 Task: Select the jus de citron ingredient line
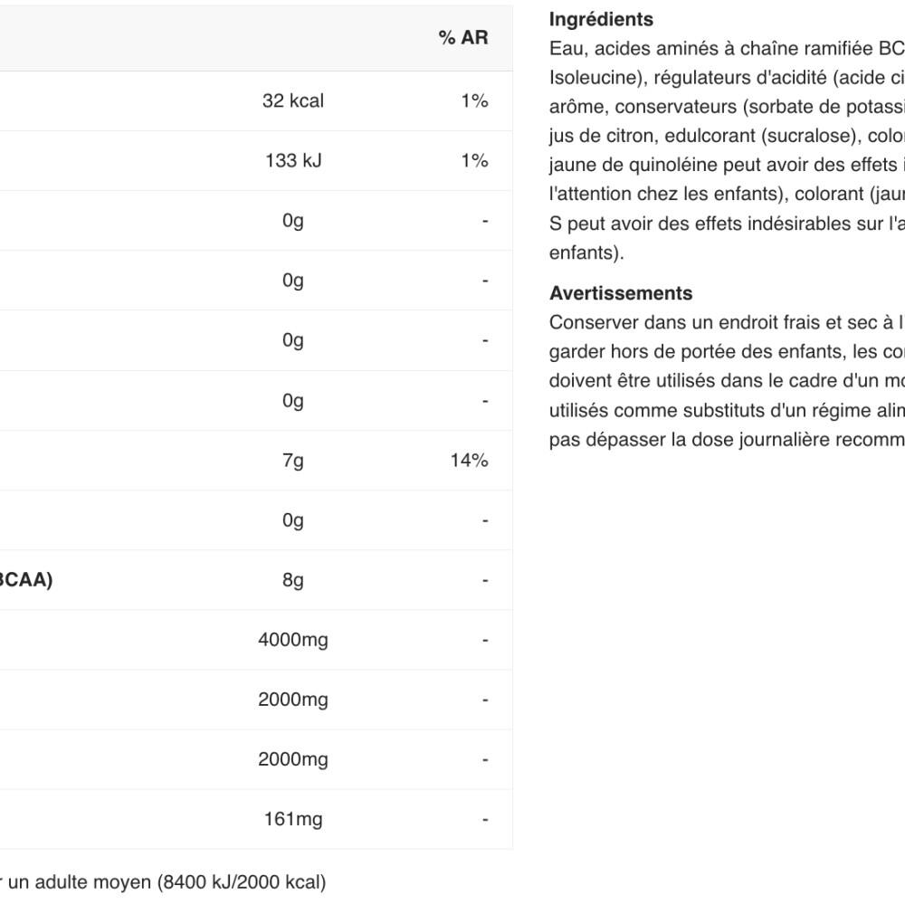[x=727, y=136]
